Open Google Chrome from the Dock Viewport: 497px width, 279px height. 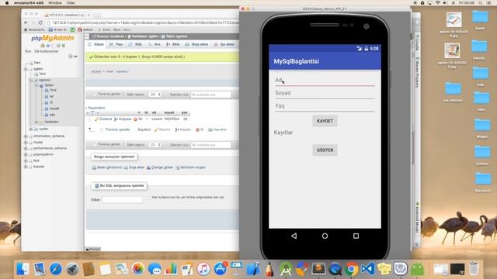pos(351,269)
